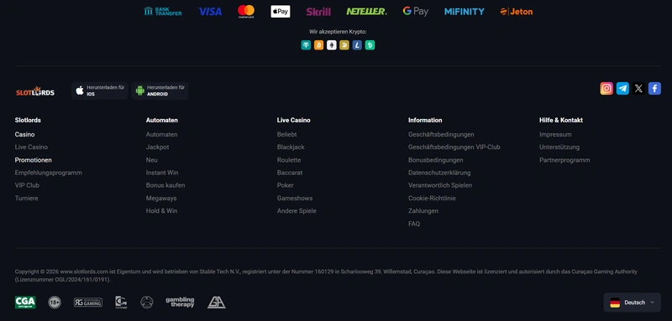Open the Unterstützung link
Screen dimensions: 672x321
click(x=559, y=147)
